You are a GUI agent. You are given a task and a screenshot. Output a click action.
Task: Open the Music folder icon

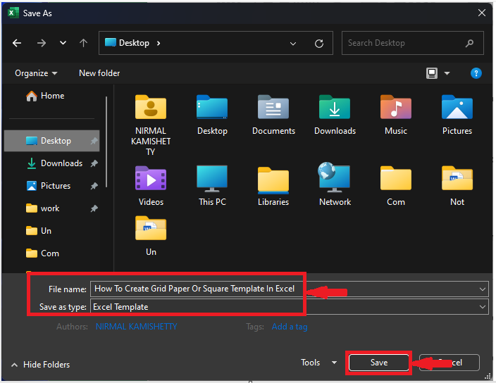click(x=395, y=108)
